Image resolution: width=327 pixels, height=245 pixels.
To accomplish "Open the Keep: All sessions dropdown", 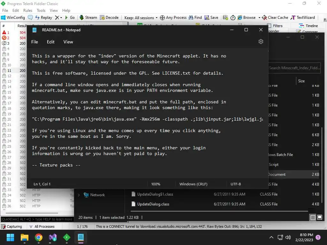I will [141, 18].
